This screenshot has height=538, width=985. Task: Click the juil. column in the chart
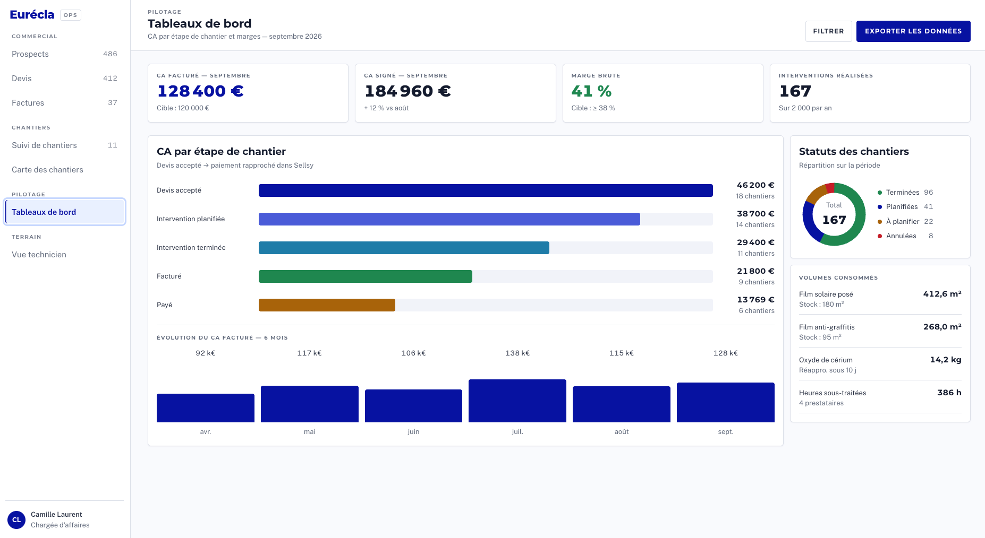click(x=517, y=401)
